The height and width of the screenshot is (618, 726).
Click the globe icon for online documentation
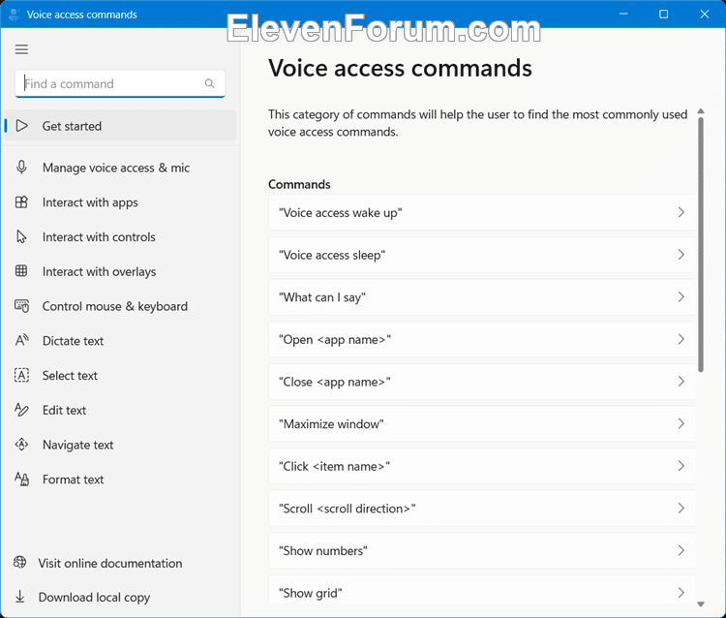(20, 563)
